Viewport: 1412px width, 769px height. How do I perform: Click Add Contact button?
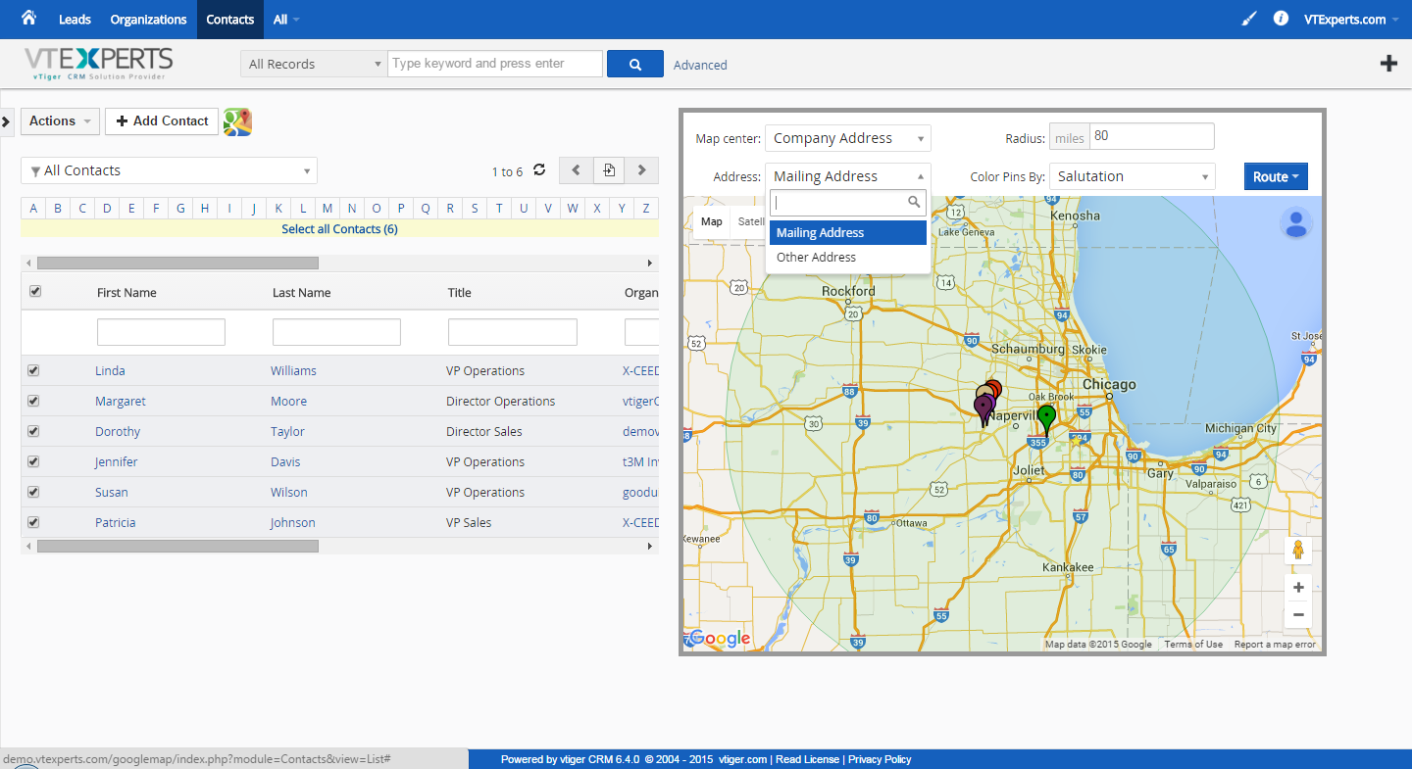[x=162, y=121]
